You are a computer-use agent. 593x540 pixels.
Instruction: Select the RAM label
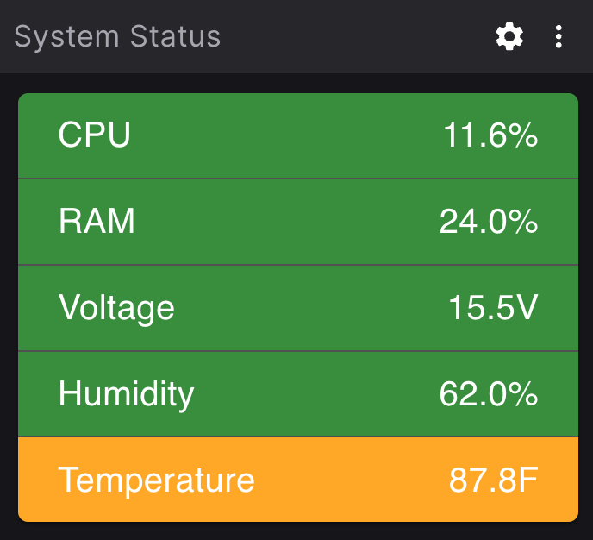(x=97, y=222)
